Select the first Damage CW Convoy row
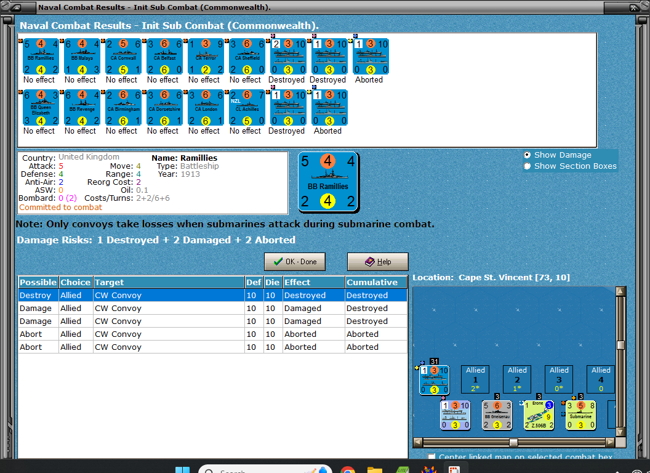Screen dimensions: 650x473 pyautogui.click(x=212, y=309)
